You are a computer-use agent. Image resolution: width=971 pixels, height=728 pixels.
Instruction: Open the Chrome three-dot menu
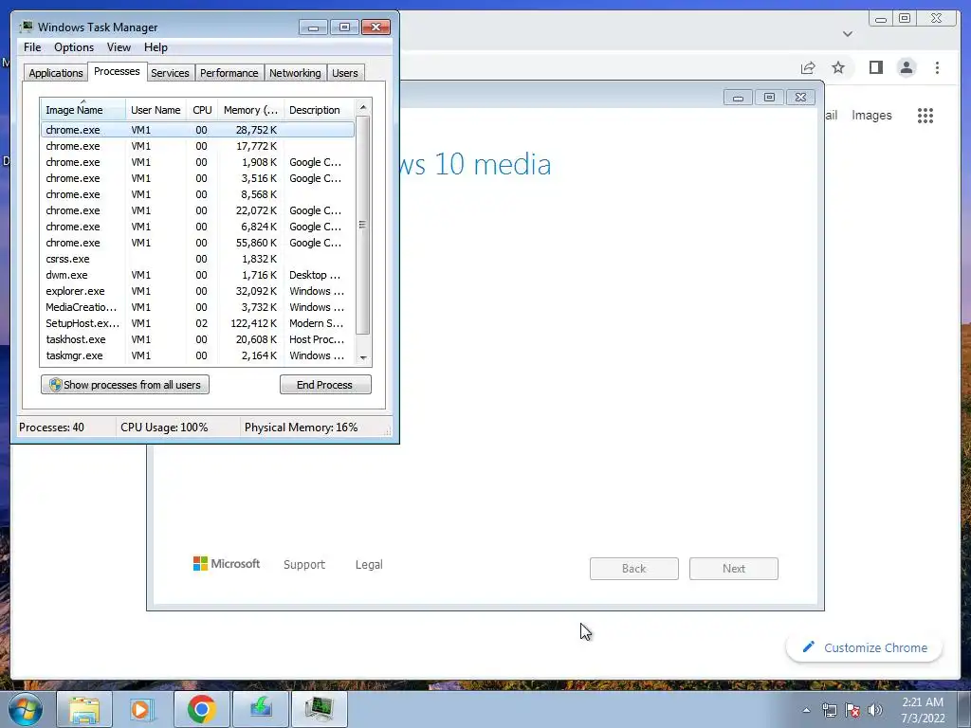coord(937,67)
